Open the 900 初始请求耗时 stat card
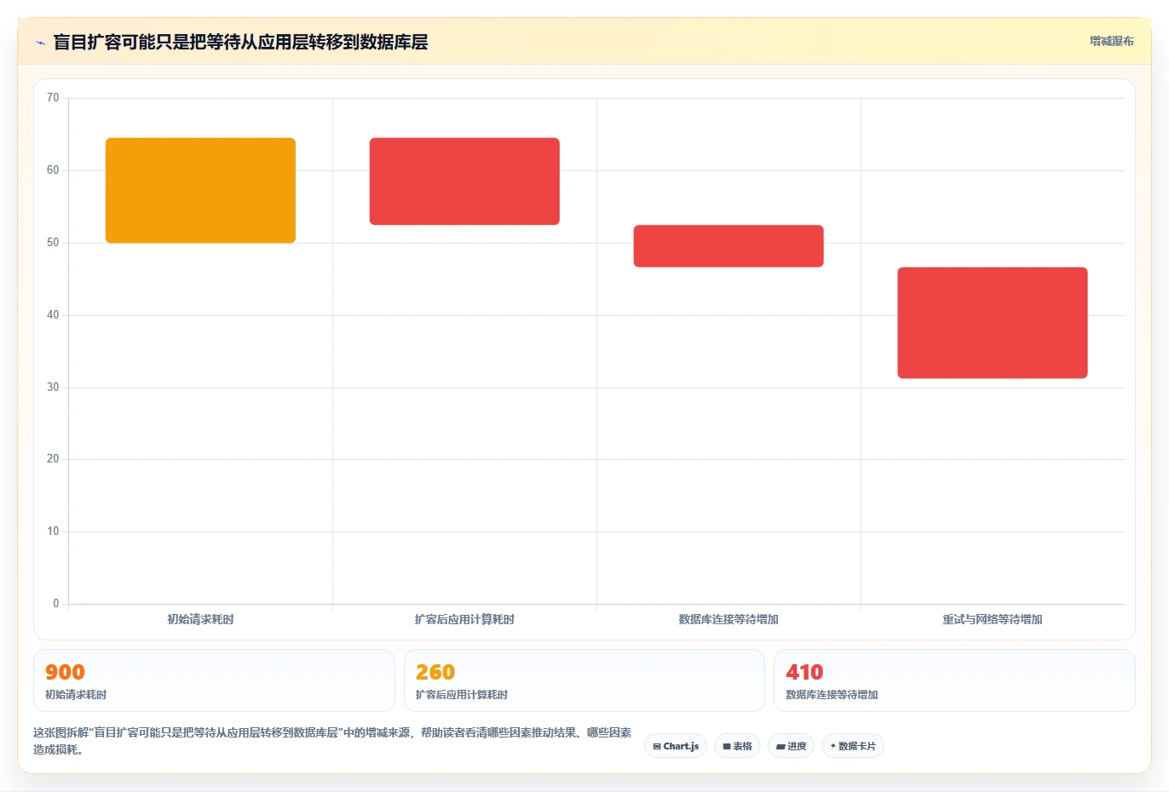This screenshot has height=792, width=1169. (214, 680)
